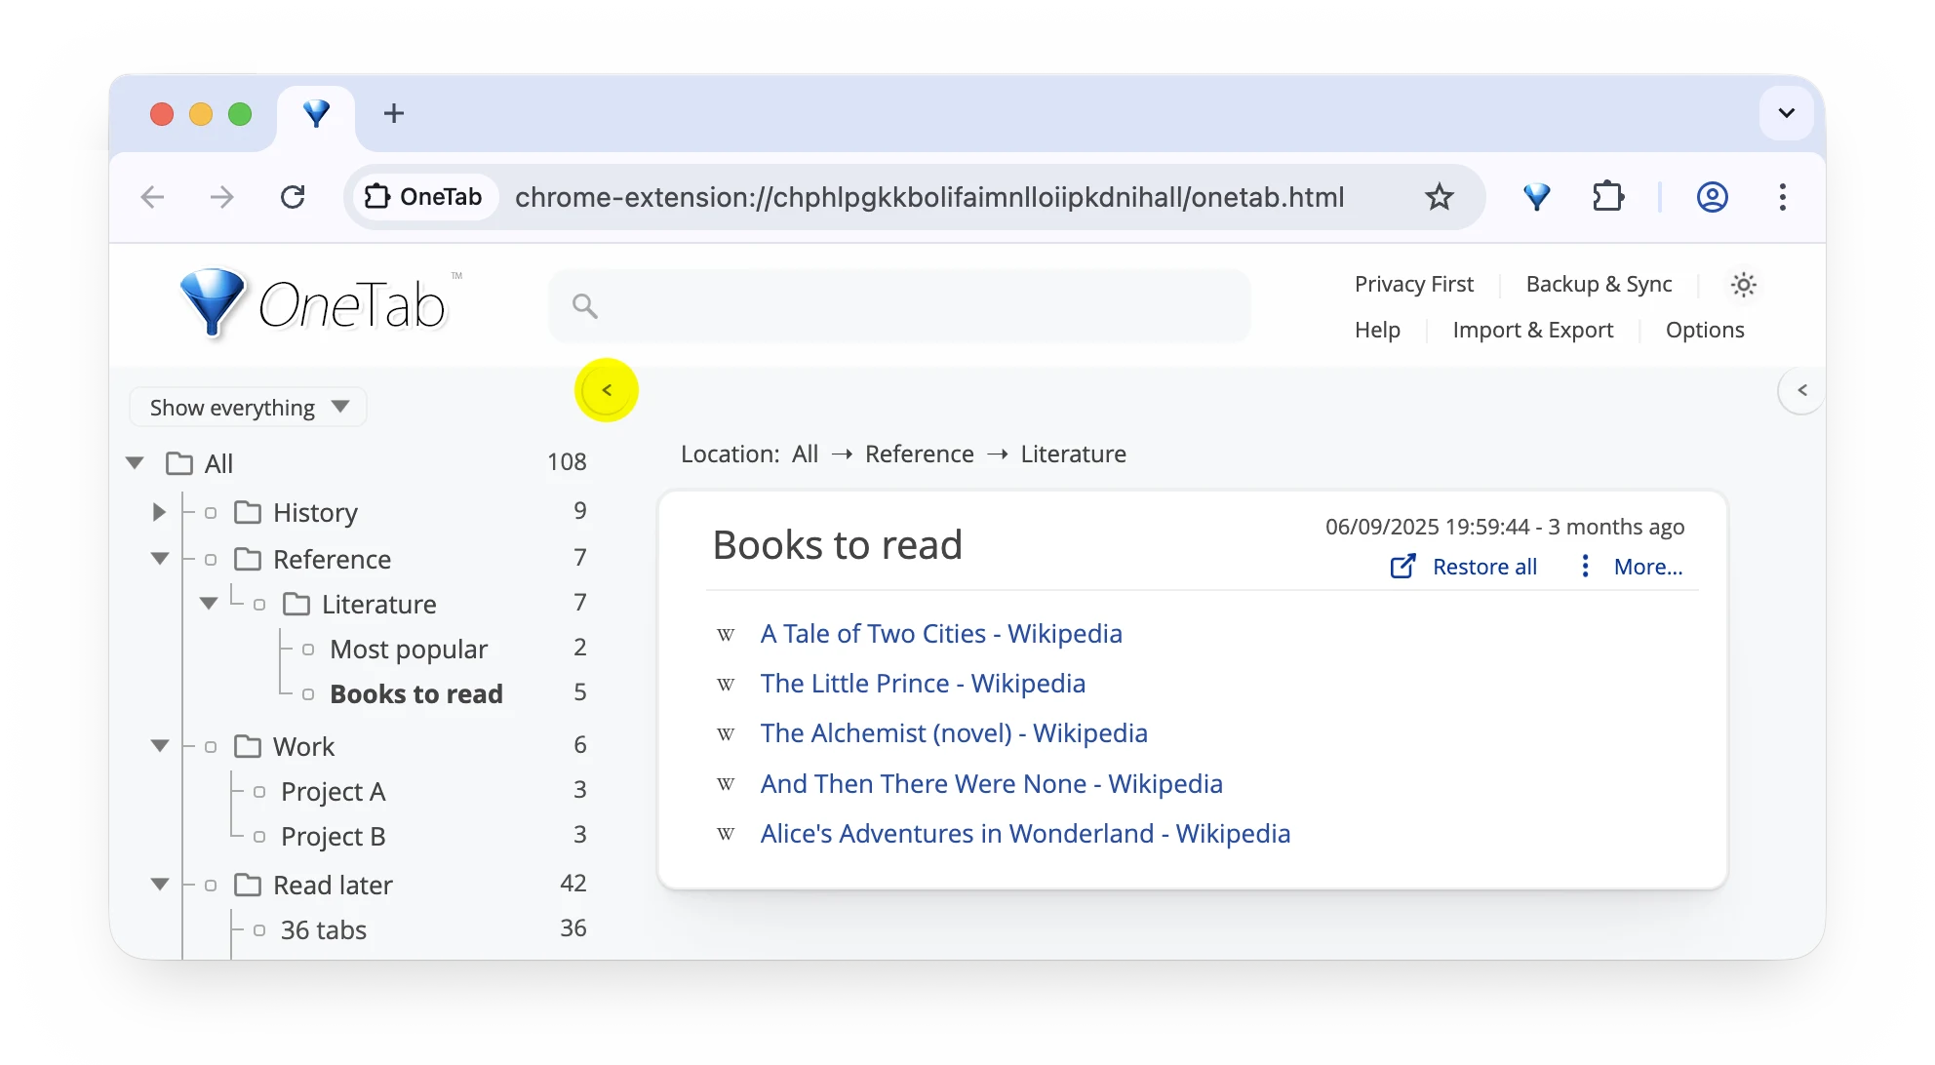Collapse the left sidebar with yellow chevron
The width and height of the screenshot is (1935, 1065).
[607, 390]
